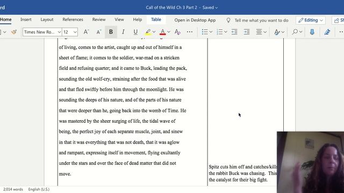Click the increase indent icon

(247, 32)
